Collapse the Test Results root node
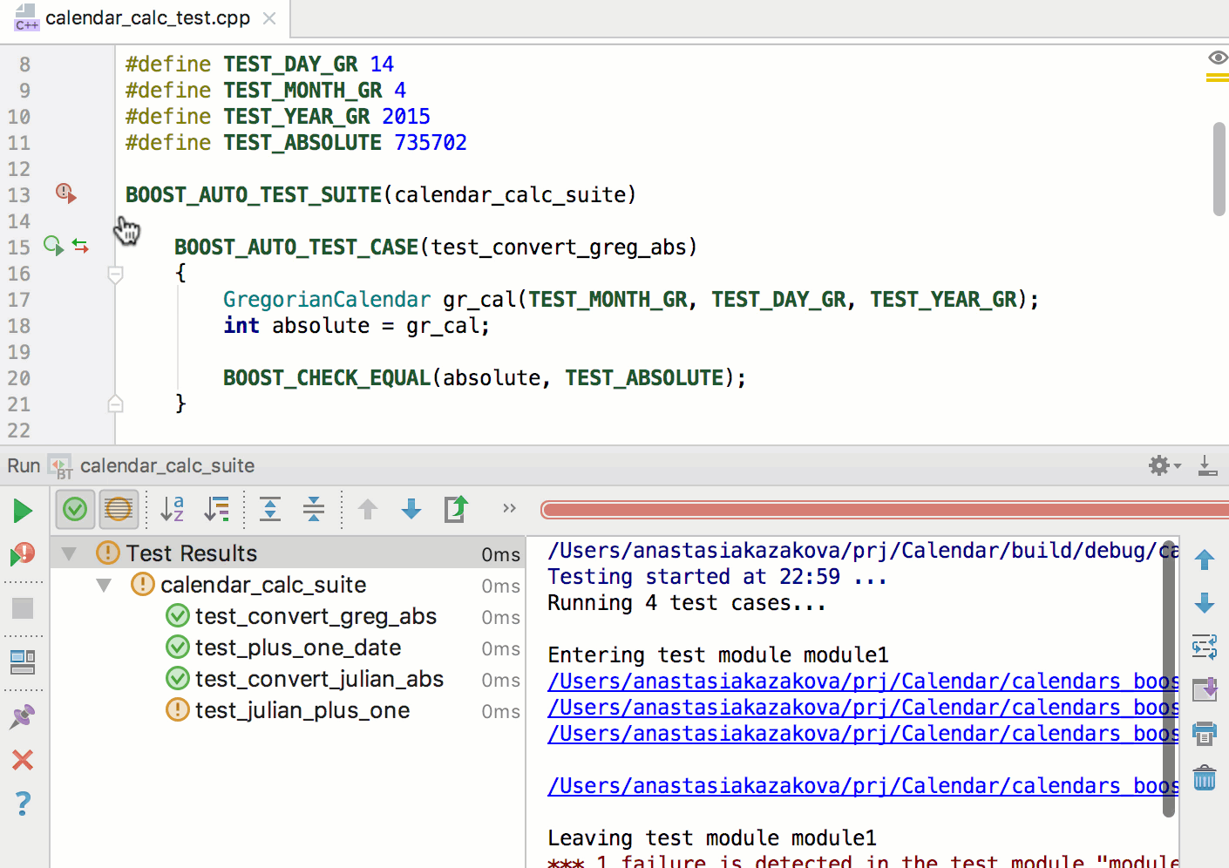 [x=69, y=553]
